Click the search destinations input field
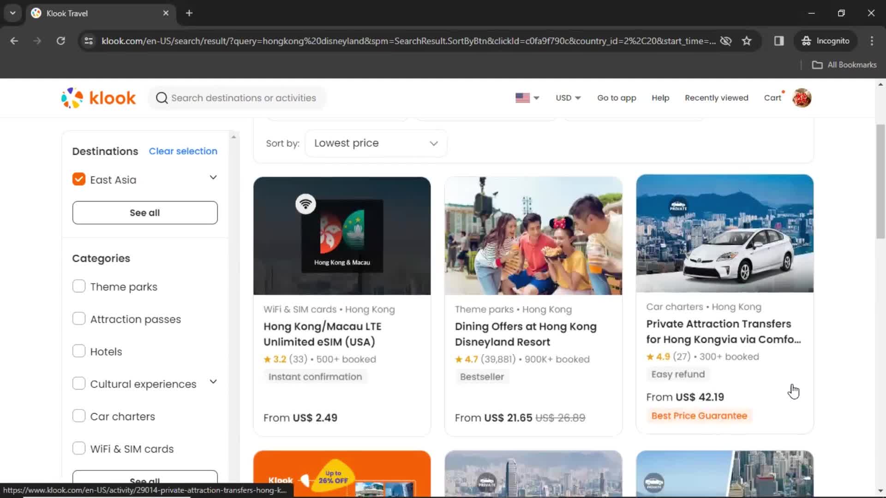886x498 pixels. pyautogui.click(x=243, y=98)
